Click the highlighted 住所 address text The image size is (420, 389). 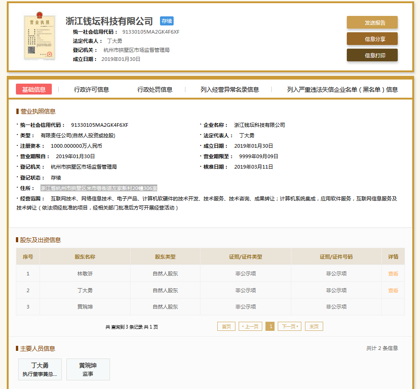(x=99, y=188)
